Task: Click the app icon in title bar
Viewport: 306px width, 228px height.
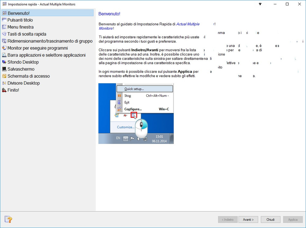Action: [4, 4]
